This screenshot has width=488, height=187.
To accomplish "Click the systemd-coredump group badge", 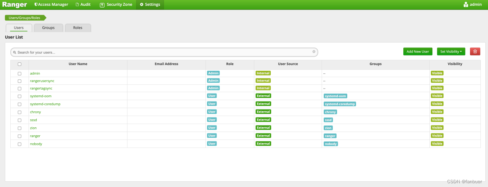I will click(x=340, y=104).
